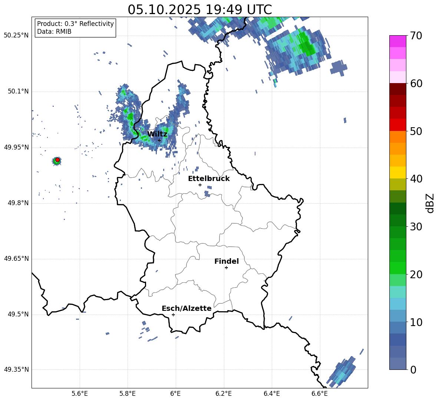Click the Data: RMIB label
This screenshot has width=439, height=401.
(54, 32)
